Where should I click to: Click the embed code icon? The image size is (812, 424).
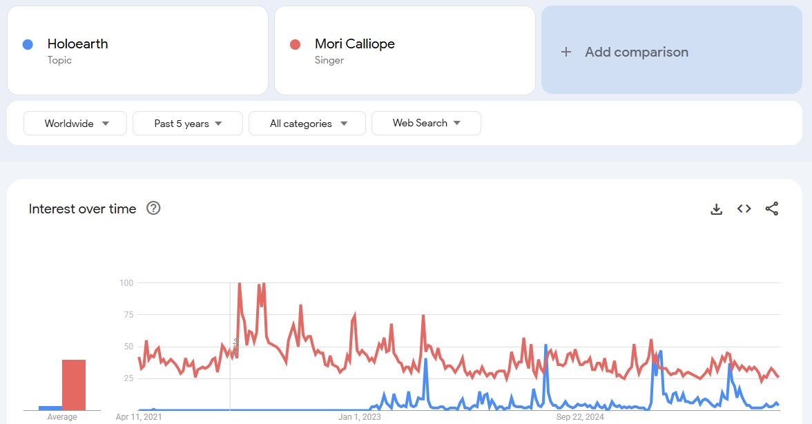point(744,209)
